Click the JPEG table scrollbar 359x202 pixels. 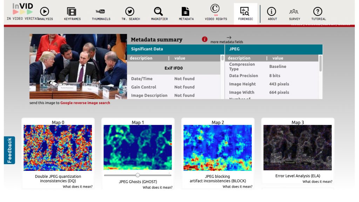tap(320, 63)
